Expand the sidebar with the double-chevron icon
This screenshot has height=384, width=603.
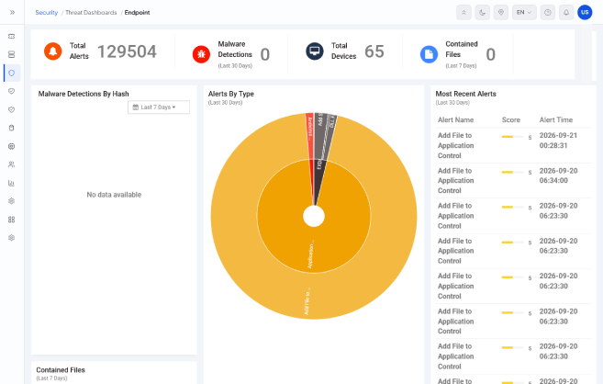12,12
